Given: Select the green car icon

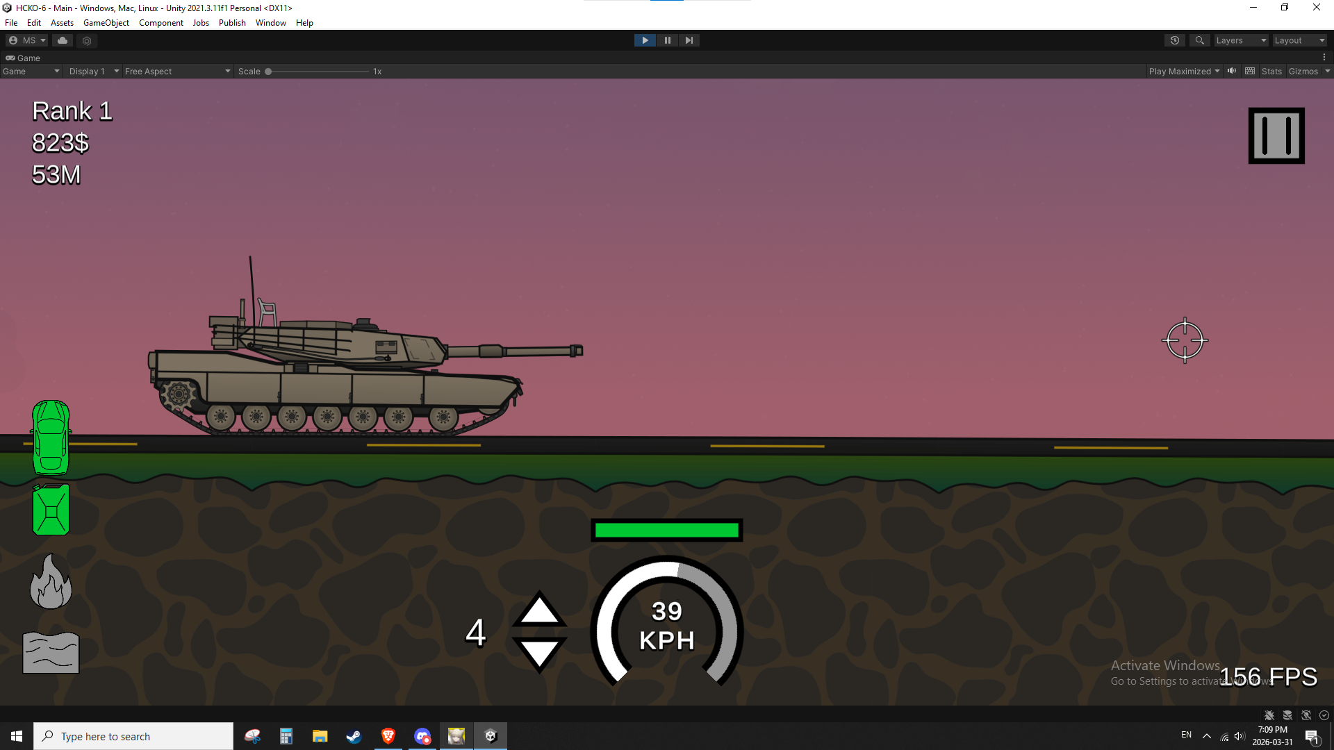Looking at the screenshot, I should [51, 437].
